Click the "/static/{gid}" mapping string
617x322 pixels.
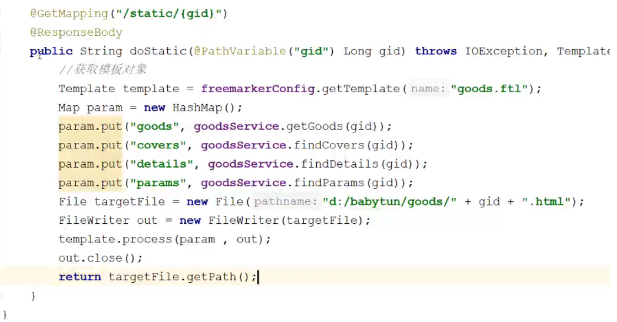pyautogui.click(x=168, y=14)
